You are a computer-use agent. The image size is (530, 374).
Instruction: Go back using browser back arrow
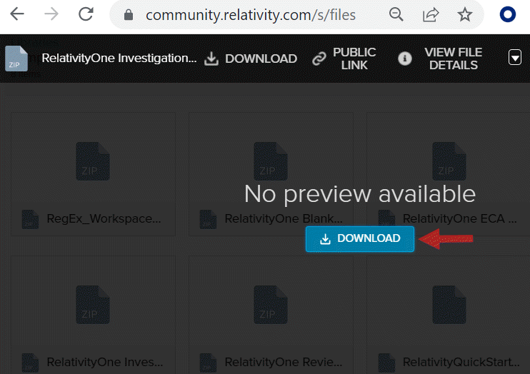(17, 14)
